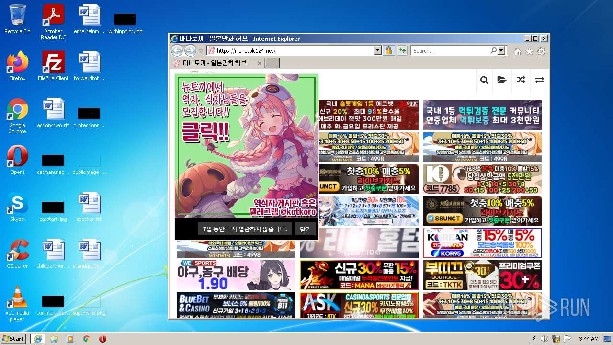The height and width of the screenshot is (345, 613).
Task: Open the actionstwo.rtf document
Action: coord(53,113)
